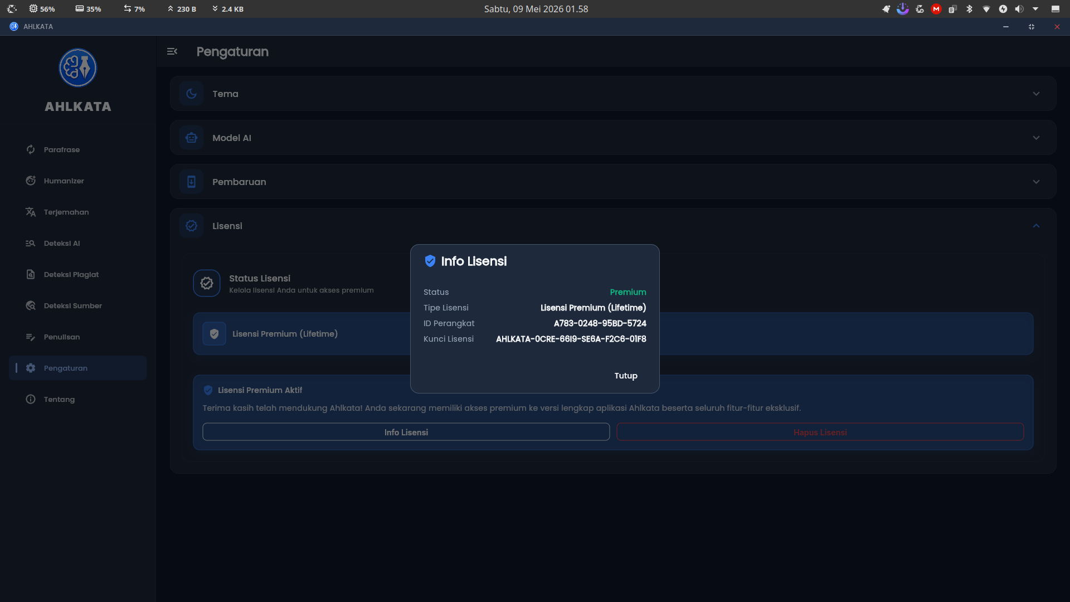The width and height of the screenshot is (1070, 602).
Task: Click the Penulisan edit-note icon
Action: click(31, 337)
